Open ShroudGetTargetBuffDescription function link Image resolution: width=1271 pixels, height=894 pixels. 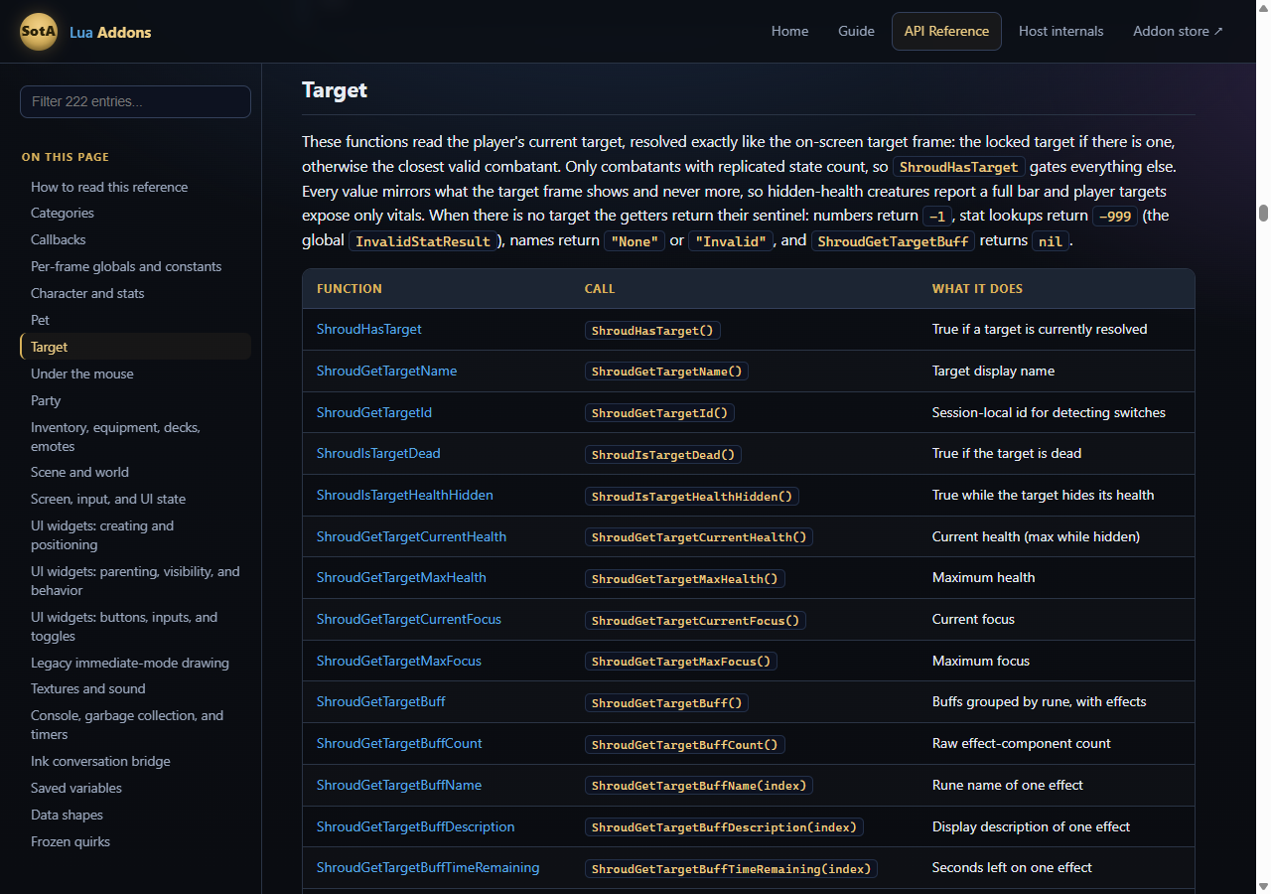coord(416,826)
